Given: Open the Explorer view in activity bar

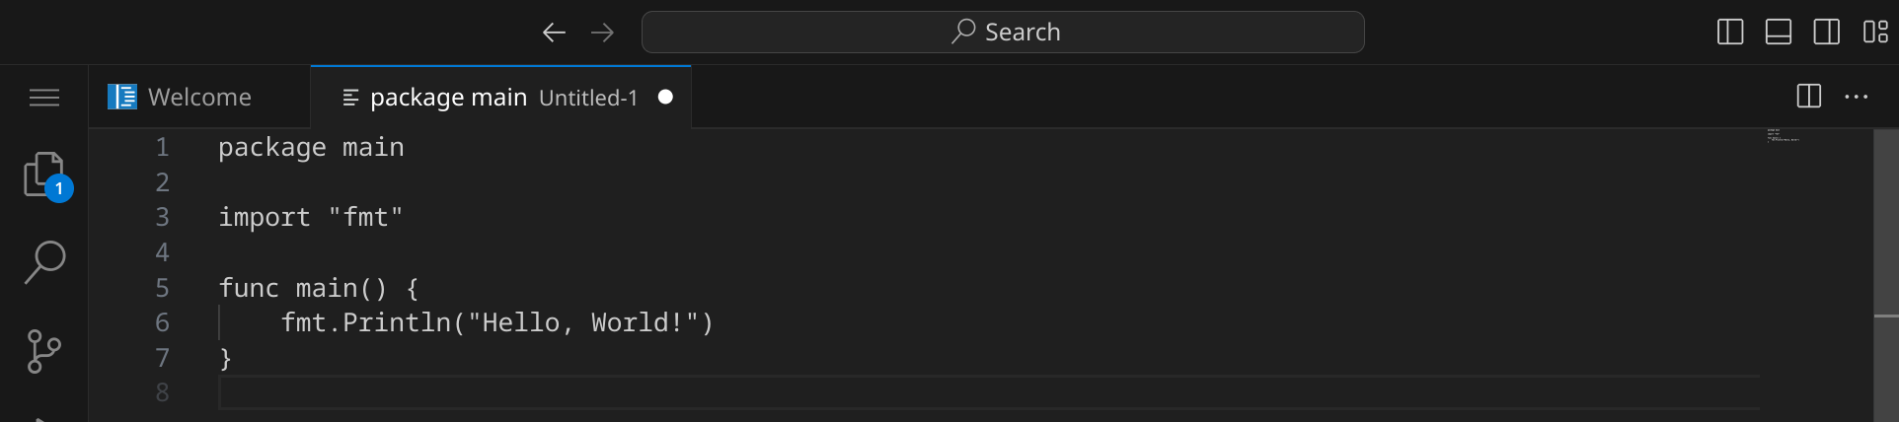Looking at the screenshot, I should pyautogui.click(x=44, y=176).
